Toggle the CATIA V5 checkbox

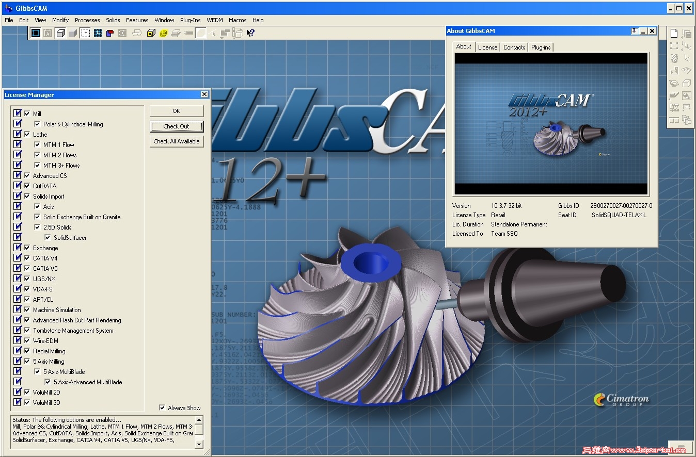point(27,268)
